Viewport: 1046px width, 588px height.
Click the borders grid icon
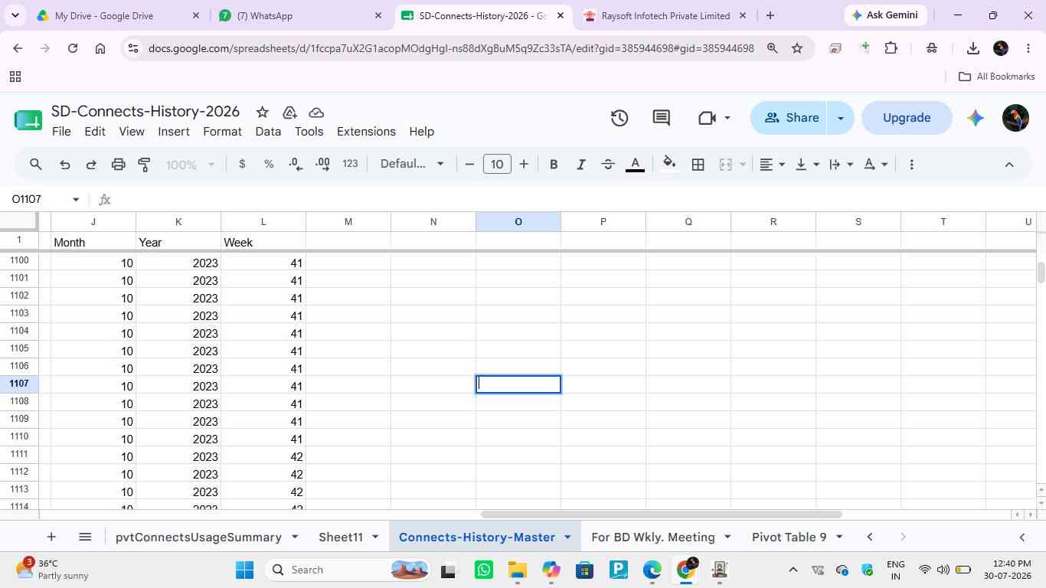[x=698, y=164]
